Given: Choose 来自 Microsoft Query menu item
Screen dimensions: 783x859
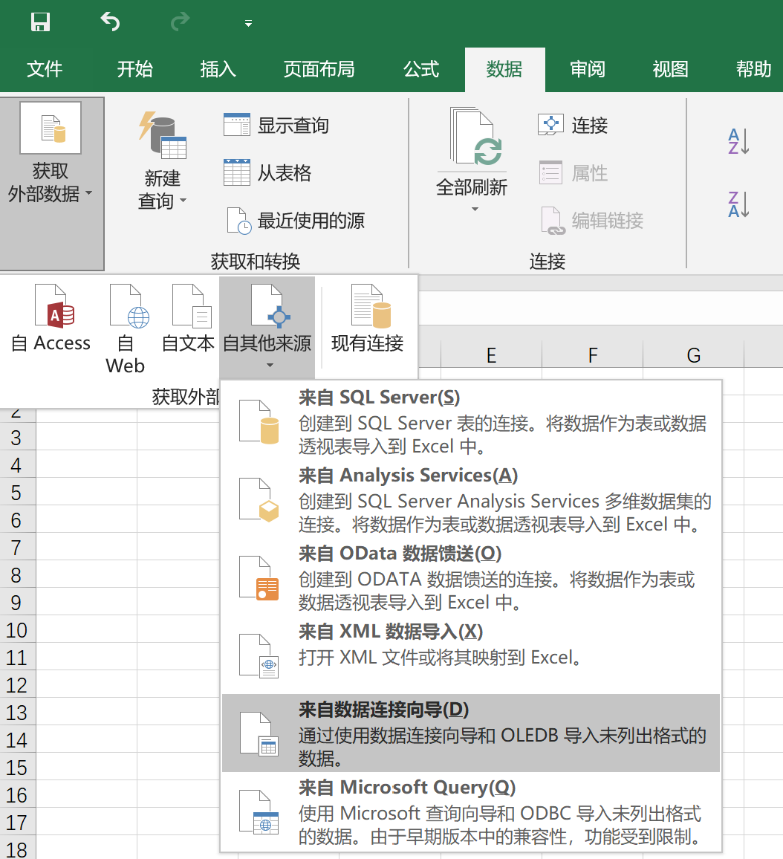Looking at the screenshot, I should pos(471,811).
